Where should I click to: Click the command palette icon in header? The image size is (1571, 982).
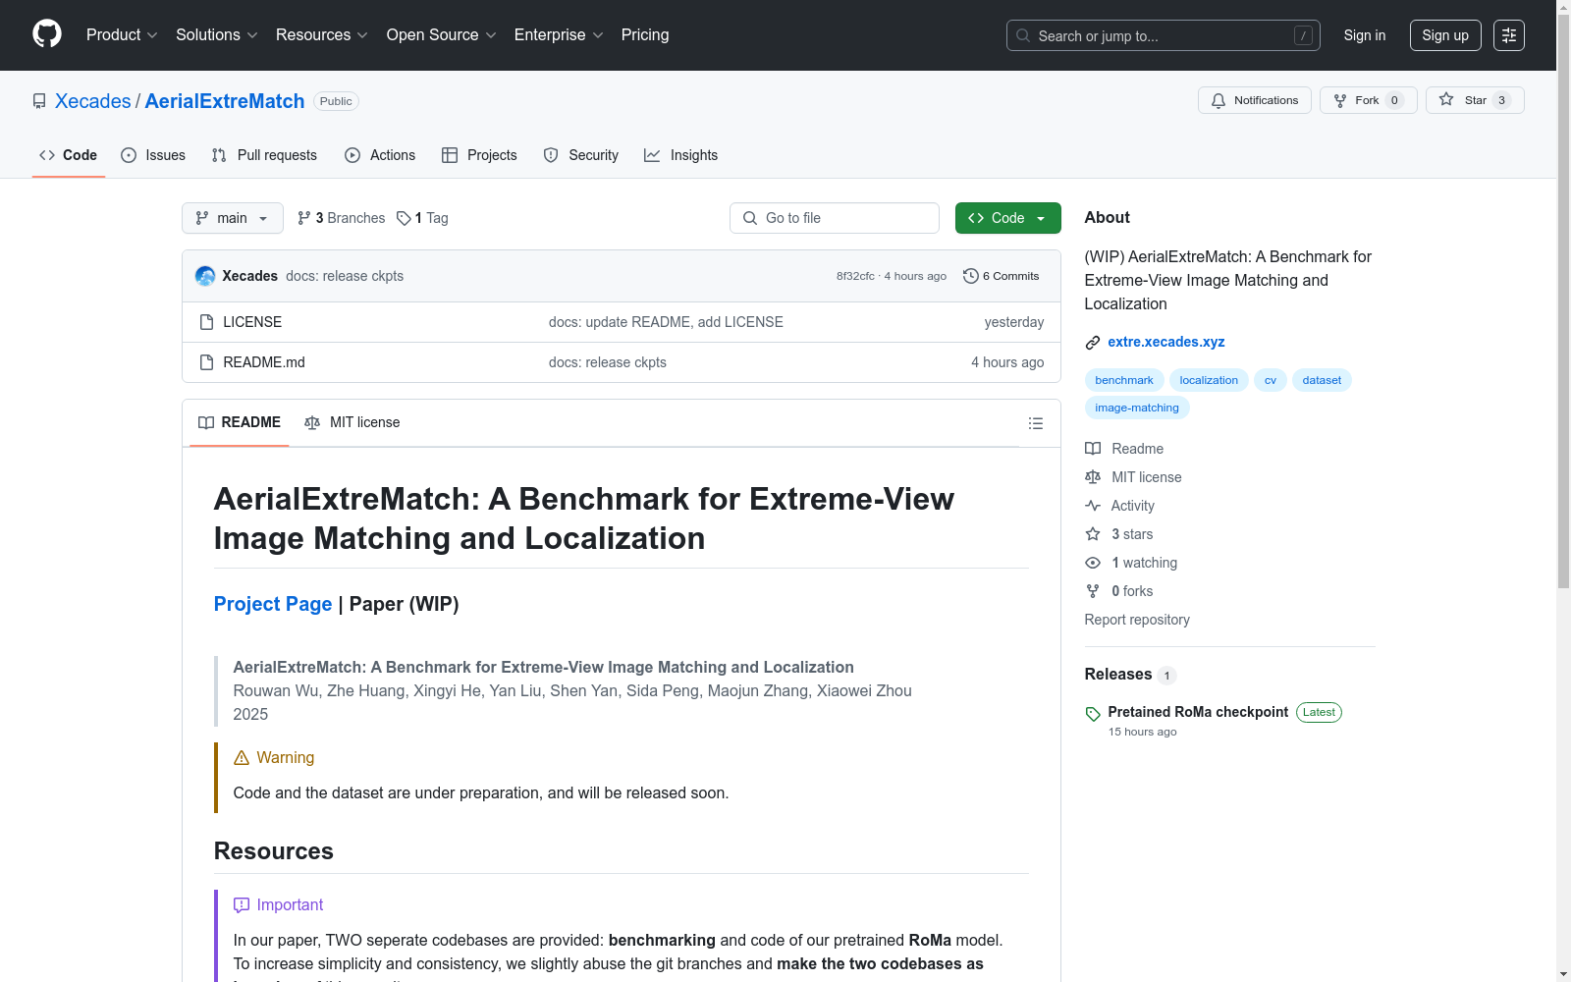(1509, 35)
